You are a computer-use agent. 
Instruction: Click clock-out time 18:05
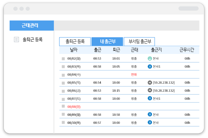(x=116, y=67)
